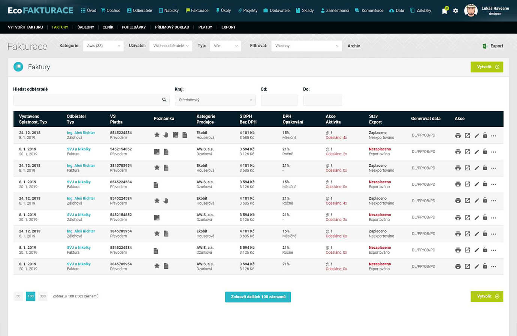
Task: Open the three-dots menu in the last row
Action: [x=494, y=267]
